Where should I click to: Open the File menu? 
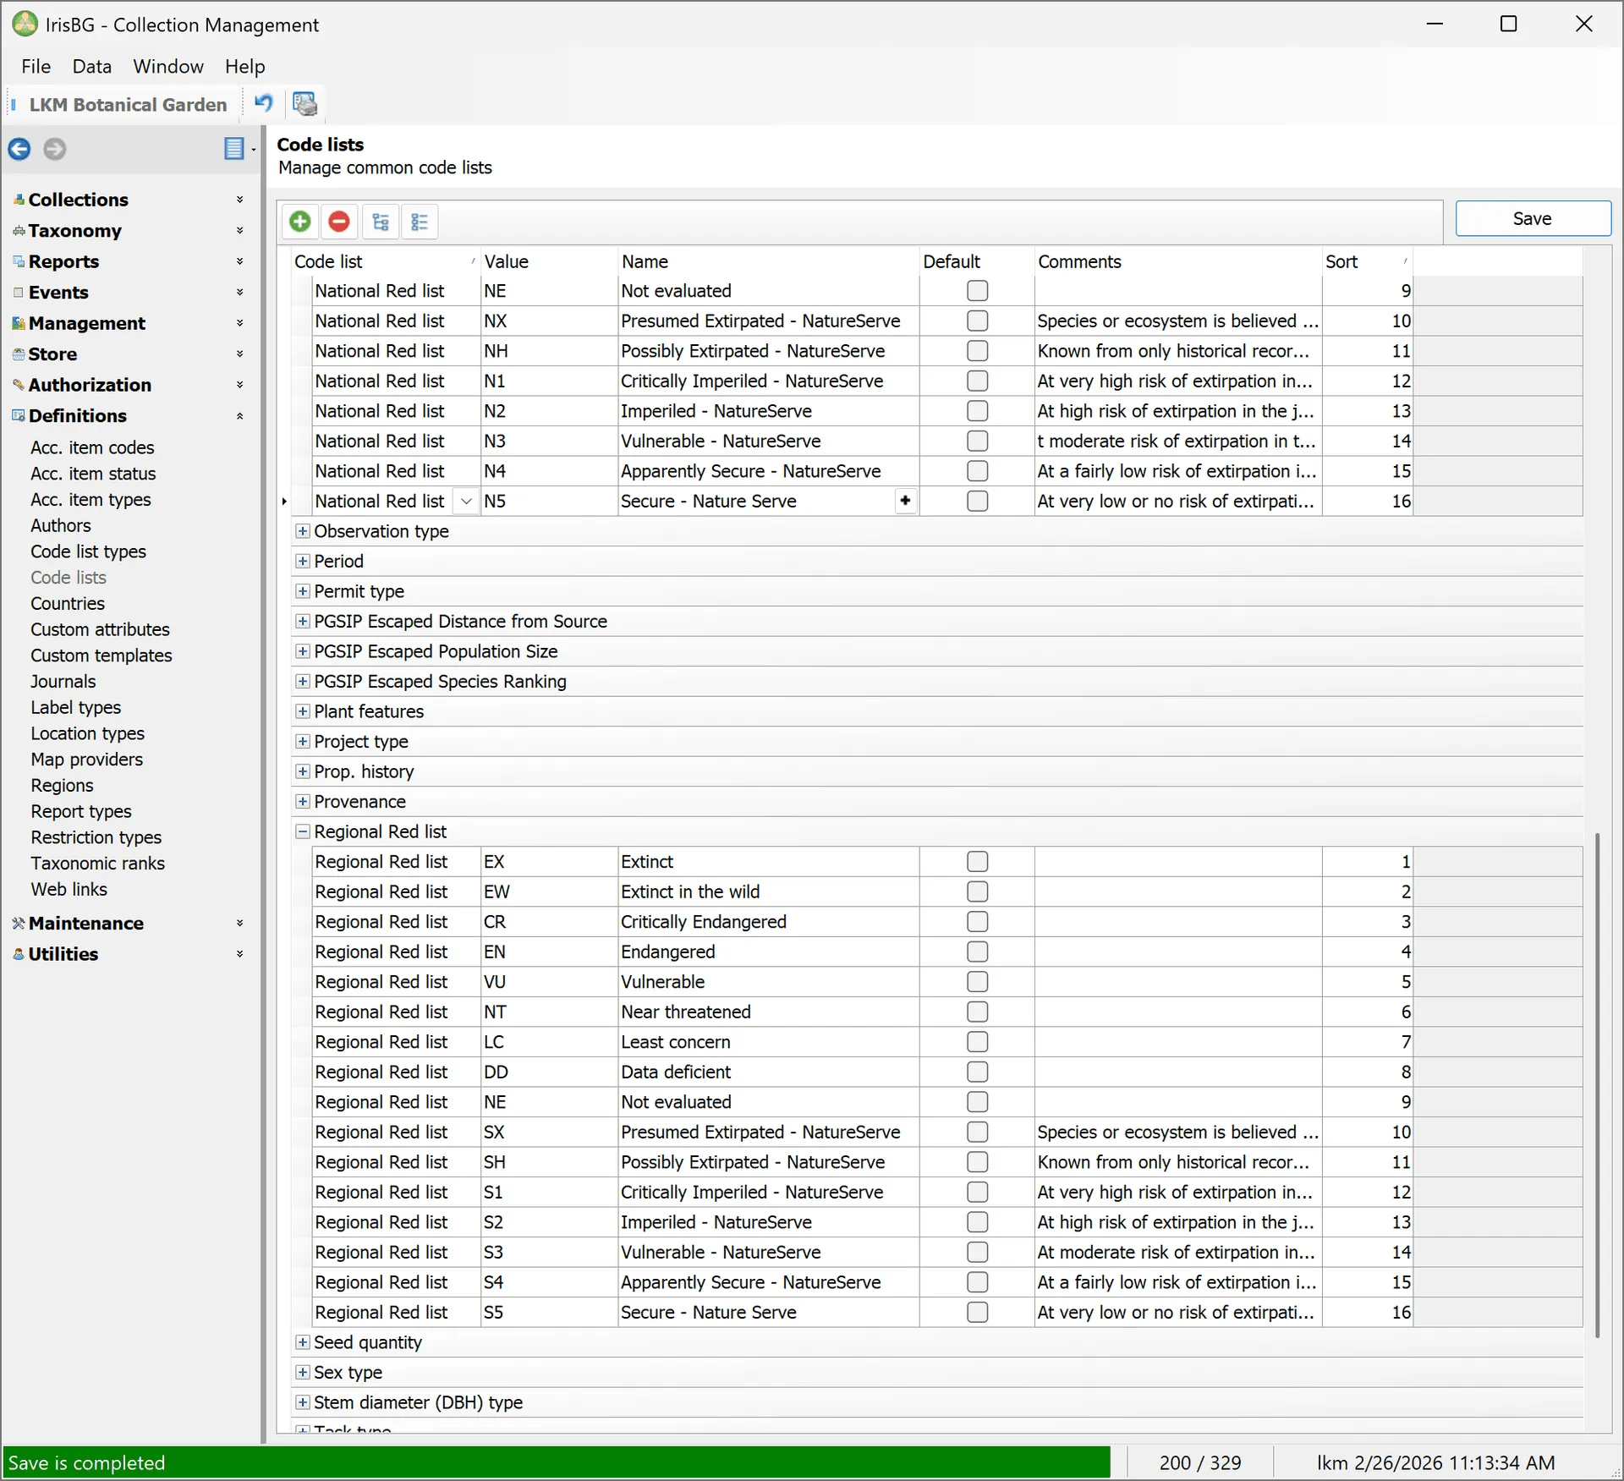coord(36,67)
